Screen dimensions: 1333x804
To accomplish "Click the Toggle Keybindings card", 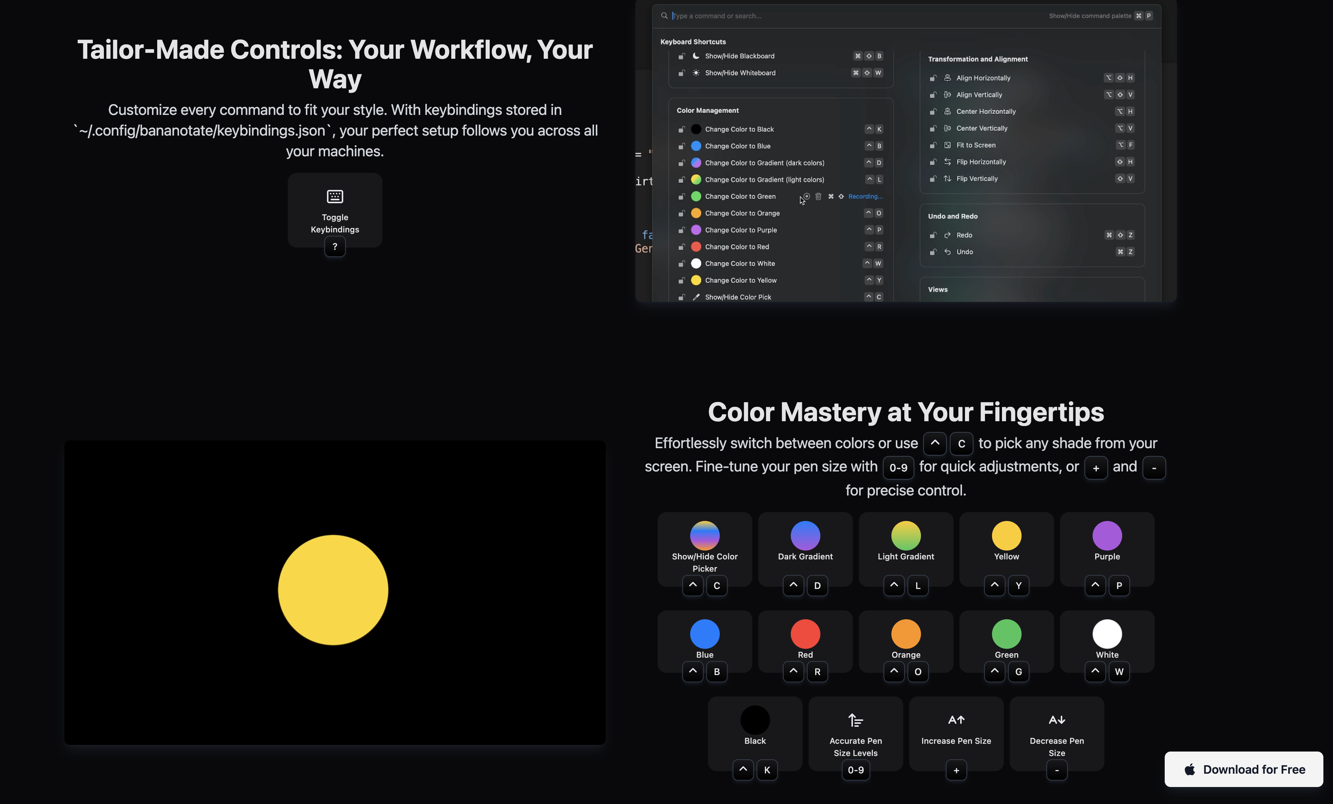I will pyautogui.click(x=335, y=210).
